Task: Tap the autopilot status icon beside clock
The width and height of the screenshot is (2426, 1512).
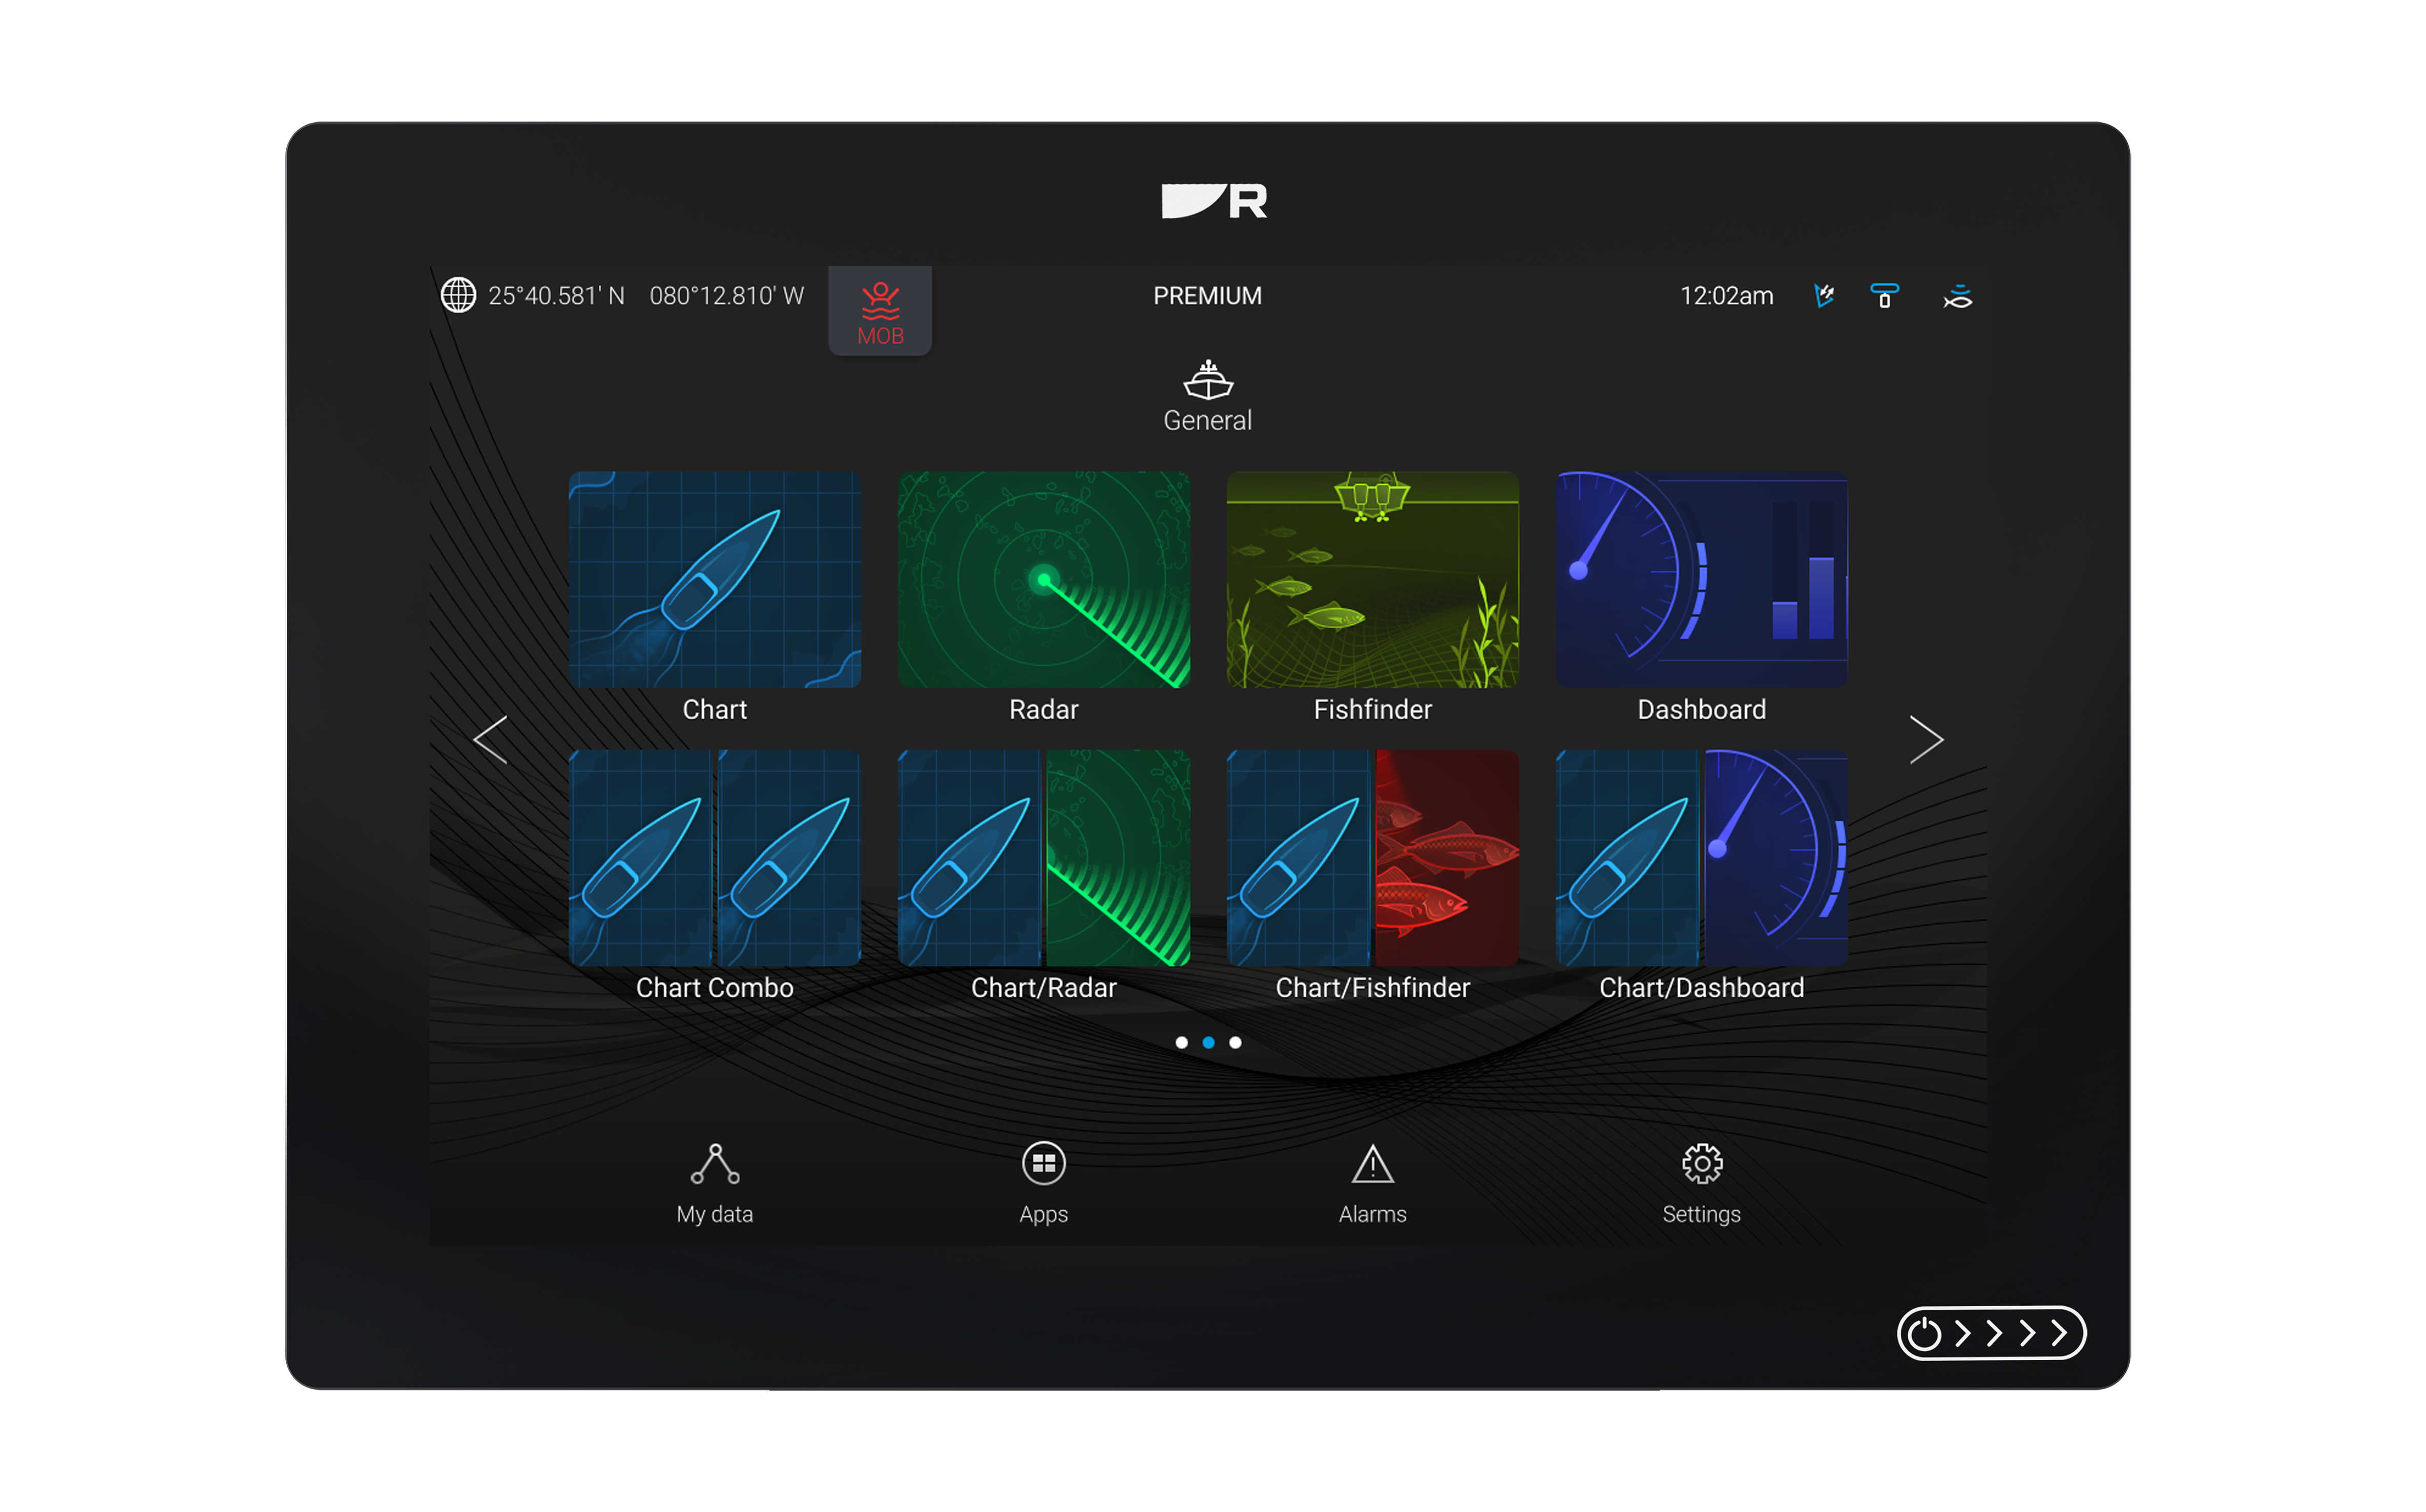Action: (x=1824, y=295)
